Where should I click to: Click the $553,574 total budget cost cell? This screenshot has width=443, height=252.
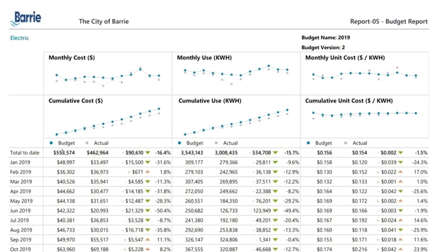click(63, 152)
